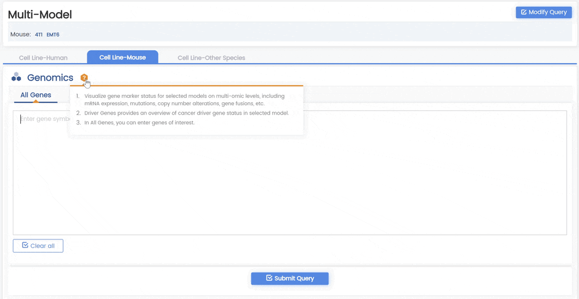Click the Multi-Model page title
The image size is (579, 299).
(40, 14)
